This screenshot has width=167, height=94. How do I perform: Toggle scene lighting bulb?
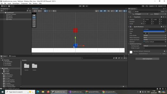click(x=105, y=11)
